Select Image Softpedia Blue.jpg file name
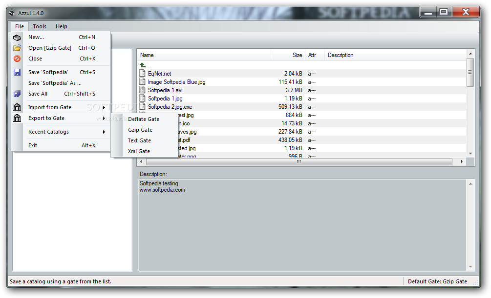491x298 pixels. (x=176, y=82)
